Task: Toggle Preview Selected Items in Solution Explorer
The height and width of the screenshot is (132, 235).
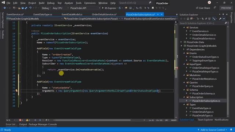Action: [x=224, y=19]
